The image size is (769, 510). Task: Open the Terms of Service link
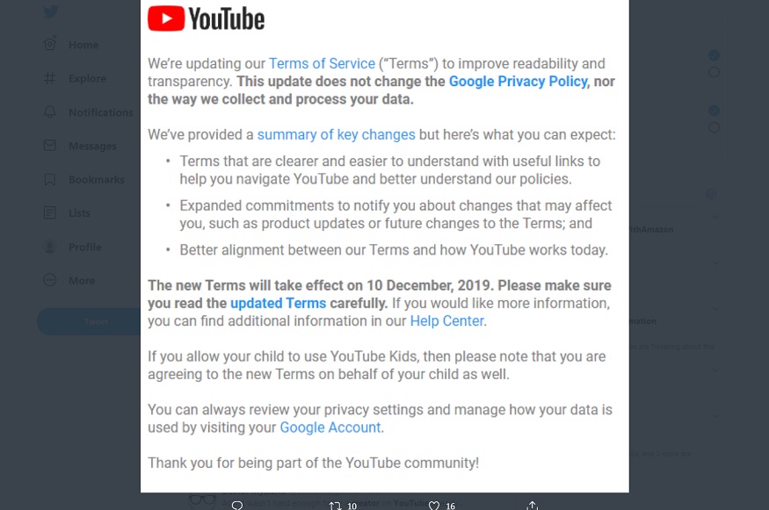pos(322,63)
